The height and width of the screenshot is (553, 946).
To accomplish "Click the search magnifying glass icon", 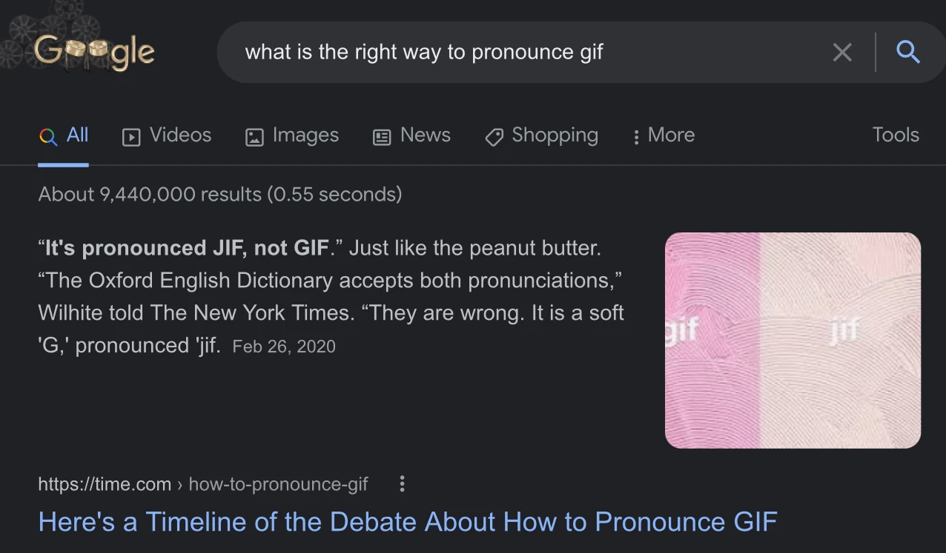I will pos(907,52).
